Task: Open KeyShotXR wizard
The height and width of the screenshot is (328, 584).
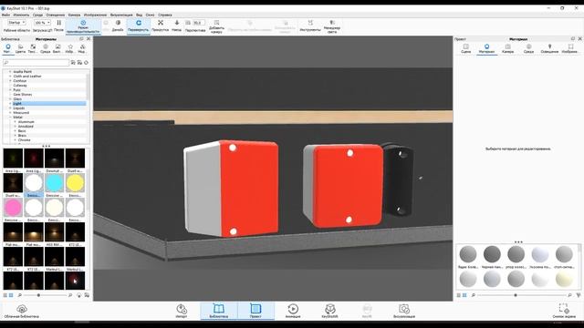Action: click(x=329, y=311)
